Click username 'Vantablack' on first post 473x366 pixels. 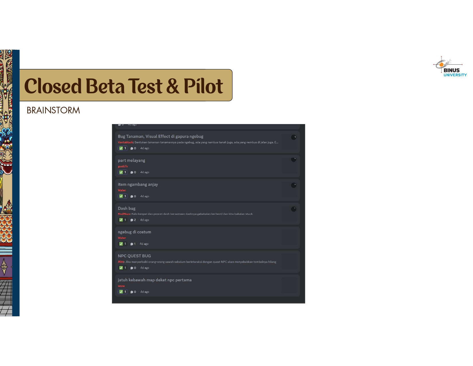[x=125, y=142]
